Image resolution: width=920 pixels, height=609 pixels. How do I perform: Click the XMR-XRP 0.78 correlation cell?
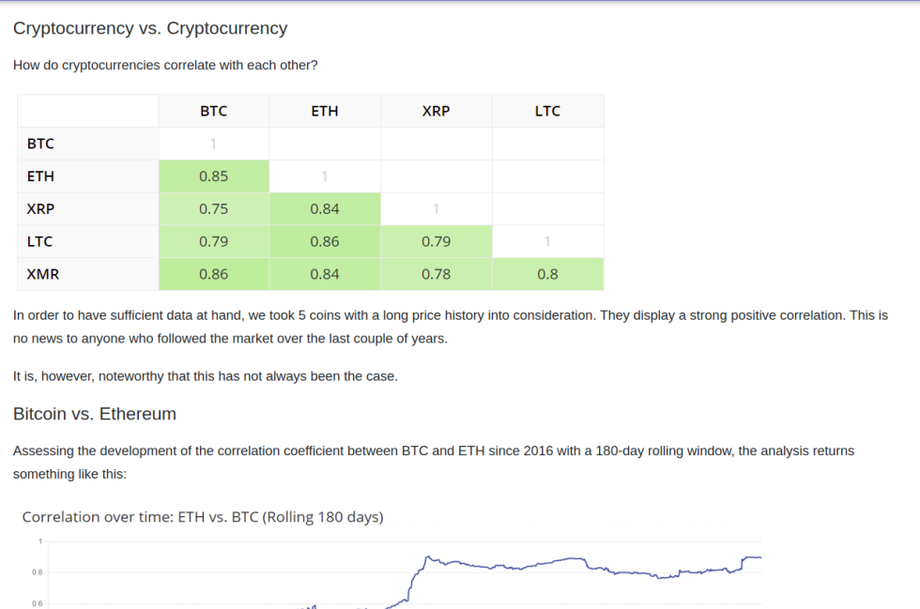436,274
